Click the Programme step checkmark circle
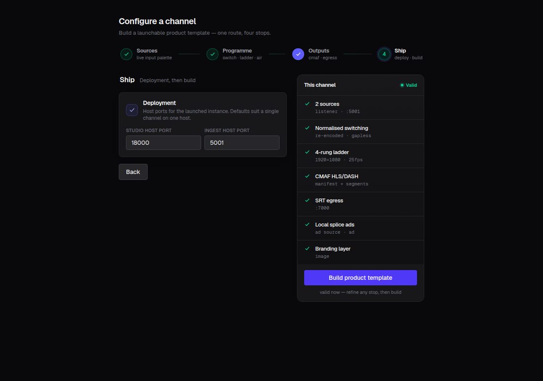Image resolution: width=543 pixels, height=381 pixels. (212, 54)
